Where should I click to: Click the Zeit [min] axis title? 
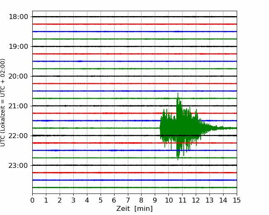point(134,209)
